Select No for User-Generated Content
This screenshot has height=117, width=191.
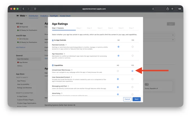click(118, 79)
